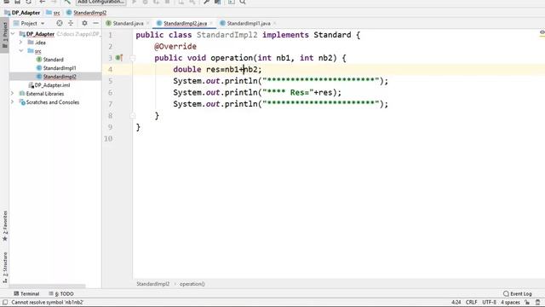The height and width of the screenshot is (307, 545).
Task: Click the DP_Adapter breadcrumb in navigation bar
Action: pos(22,13)
